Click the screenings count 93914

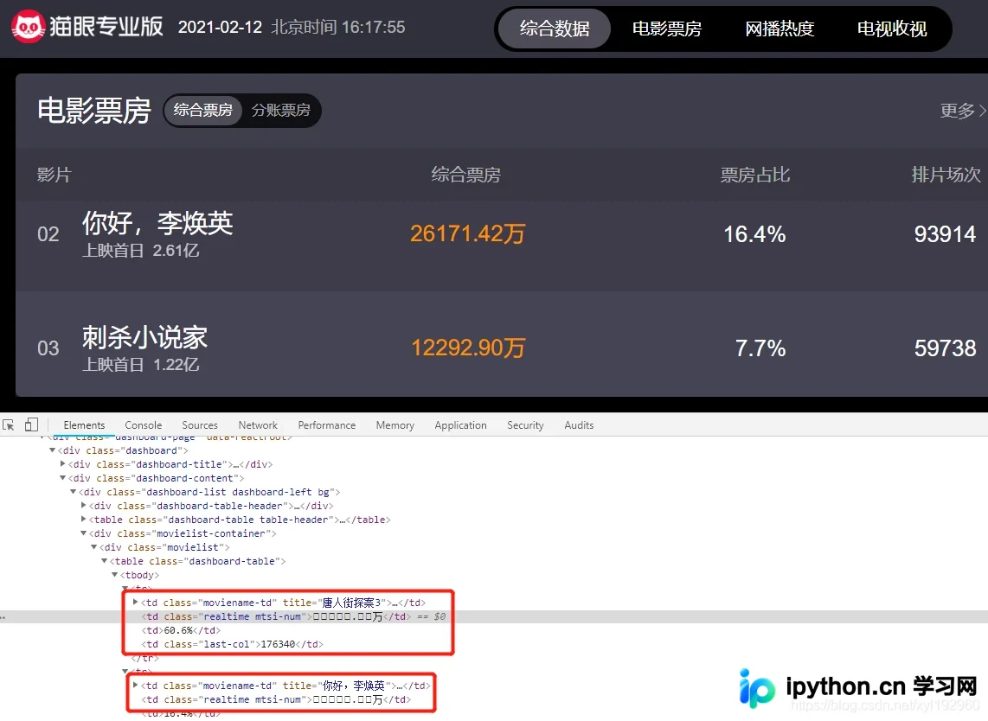945,234
